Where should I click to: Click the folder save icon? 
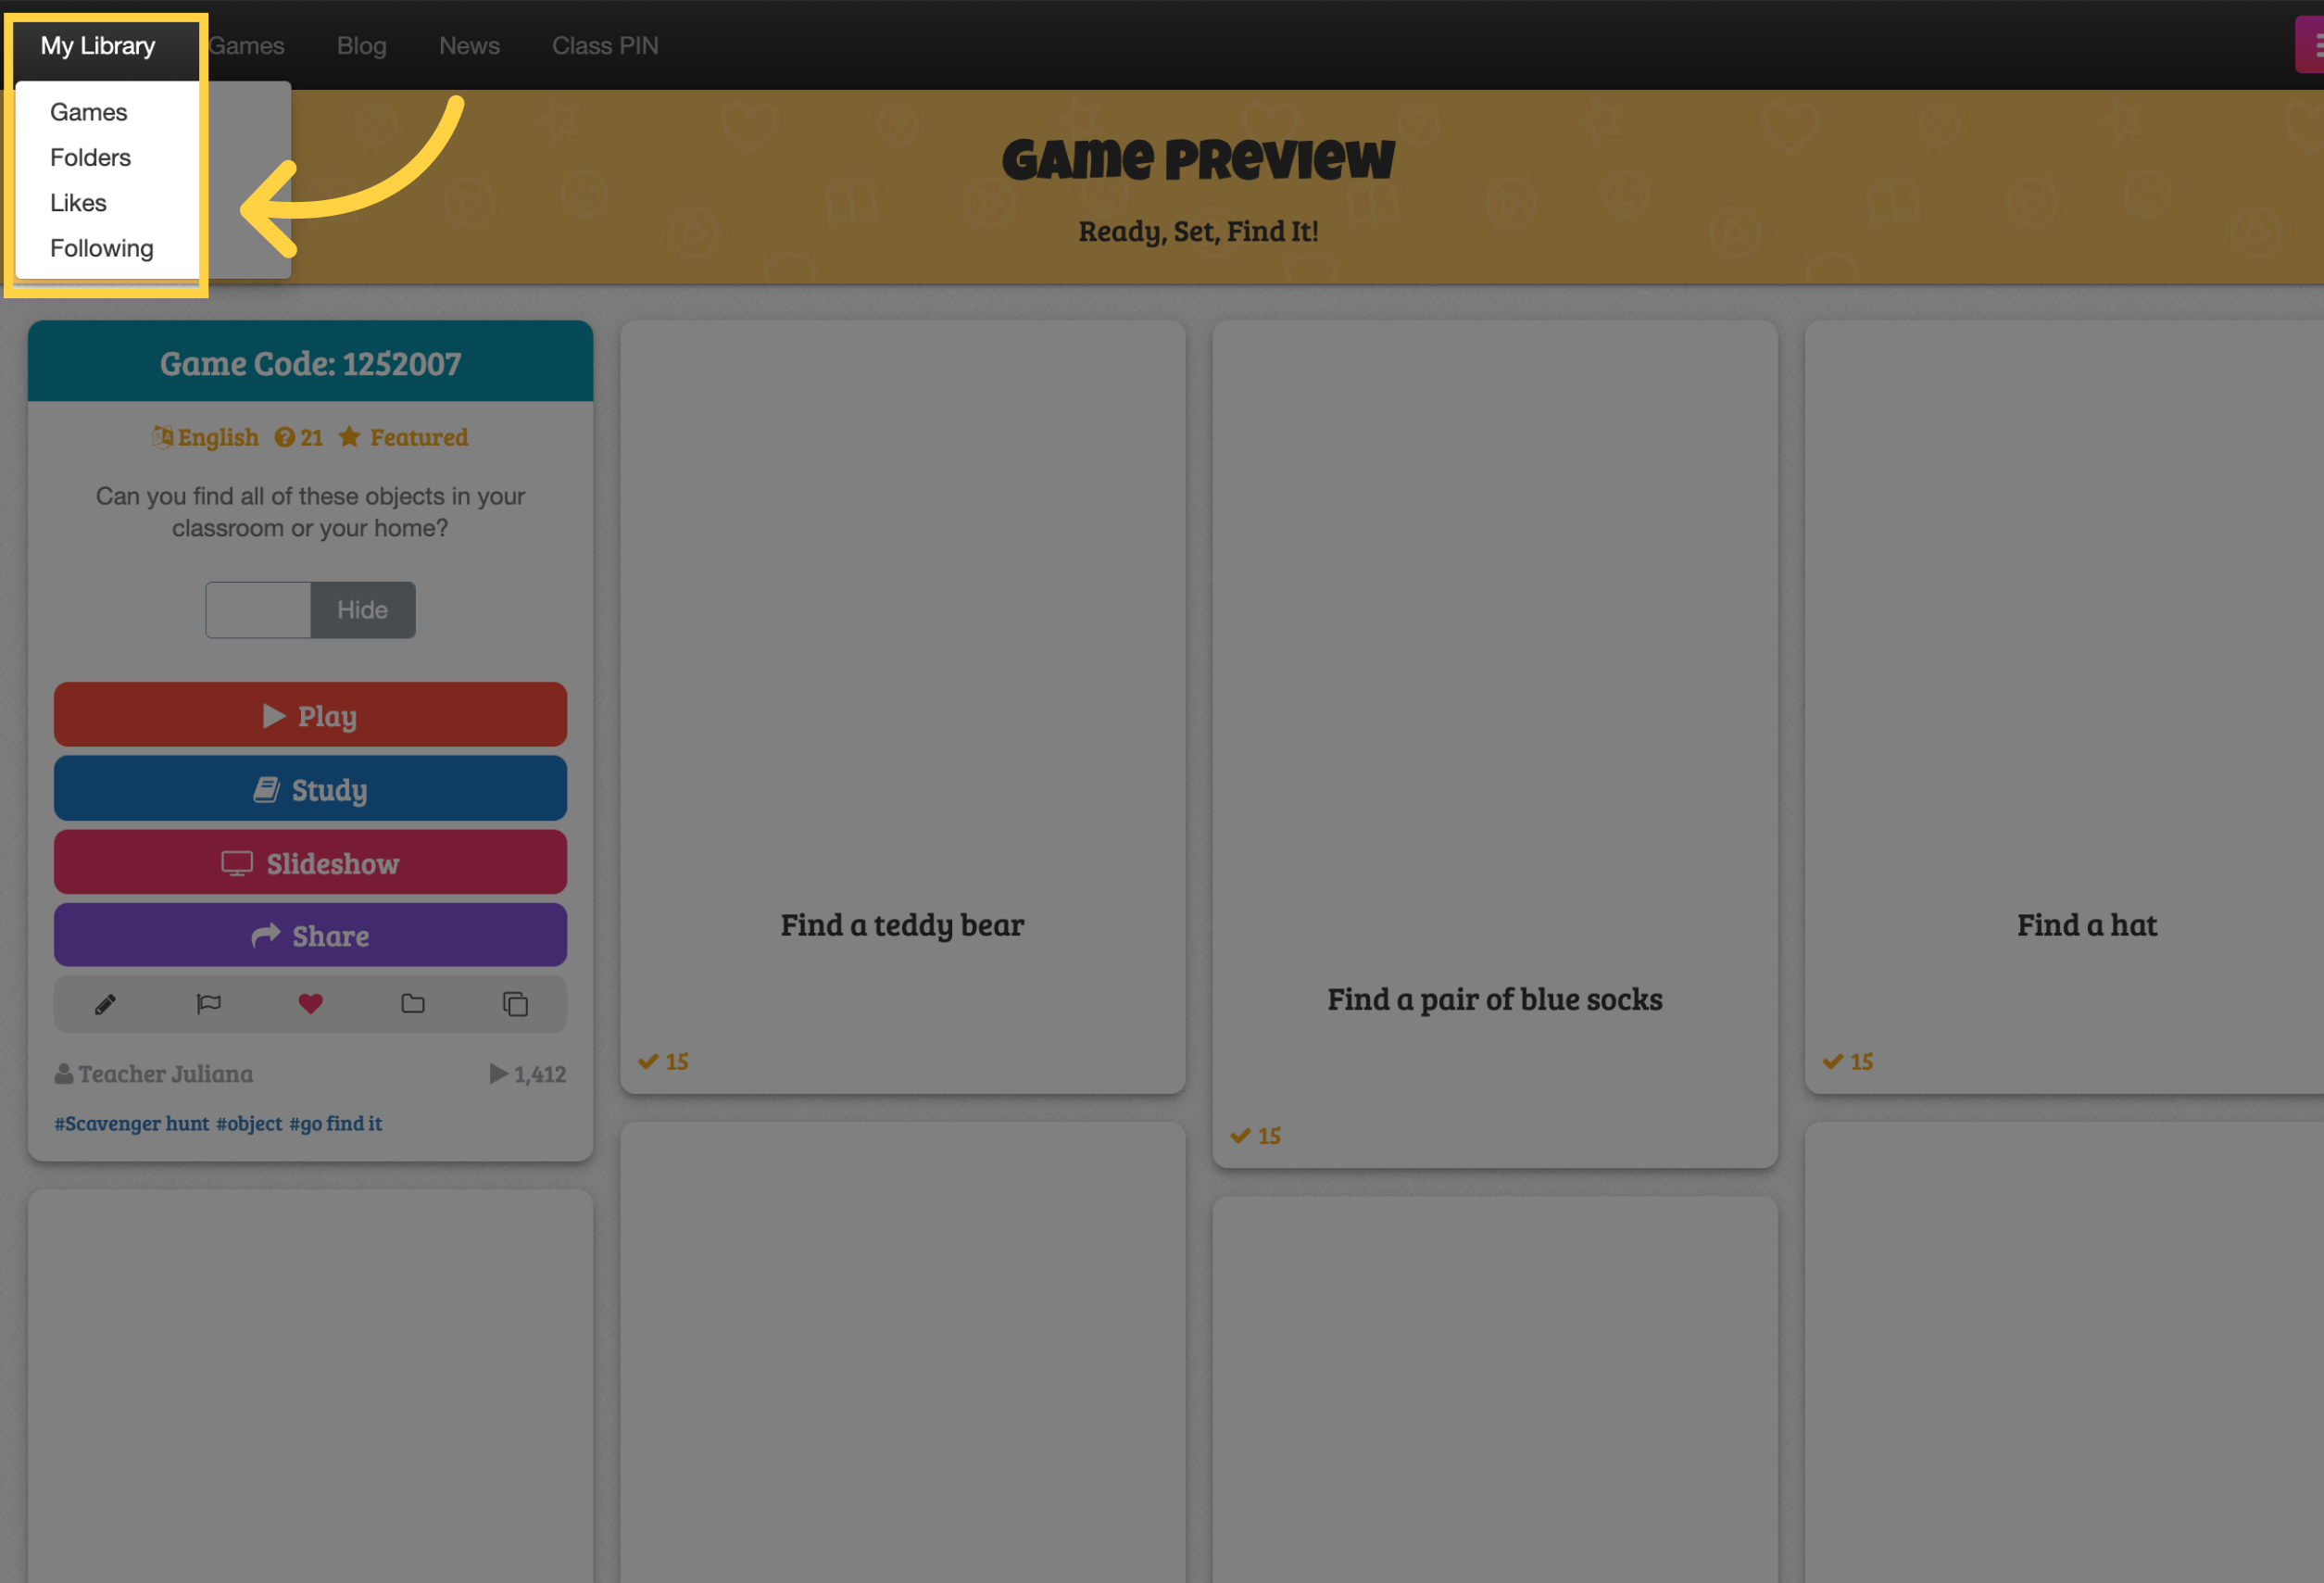coord(411,1003)
